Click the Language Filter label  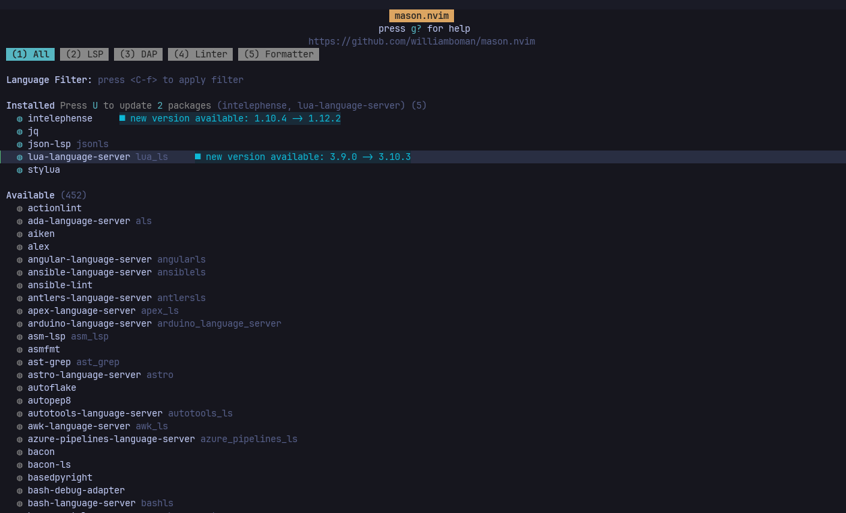coord(49,80)
